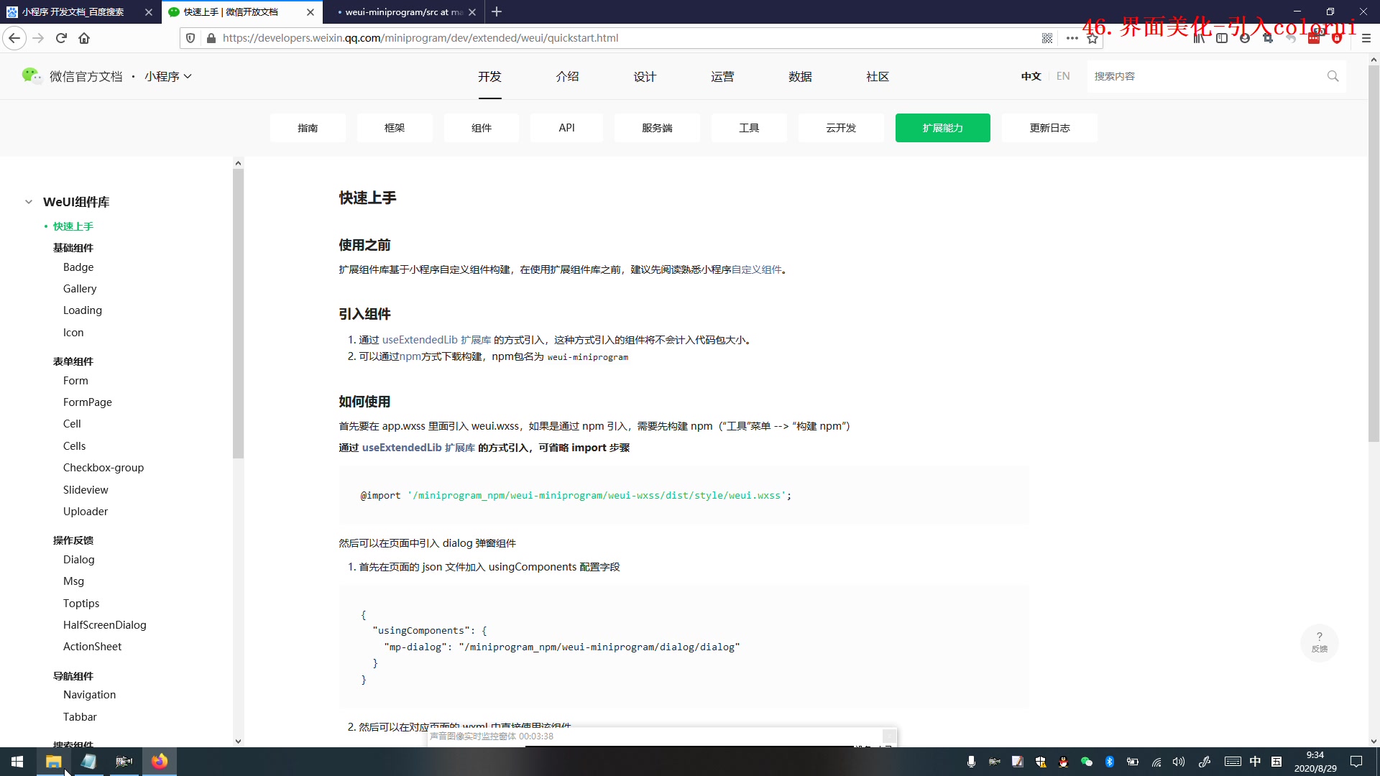
Task: Open the page actions three-dot menu
Action: [1072, 38]
